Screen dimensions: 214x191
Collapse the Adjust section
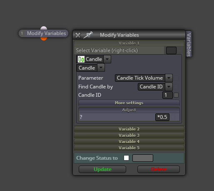coord(129,110)
